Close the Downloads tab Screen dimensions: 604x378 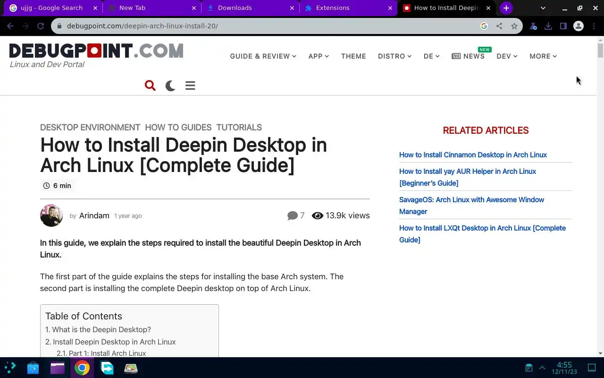pyautogui.click(x=292, y=8)
